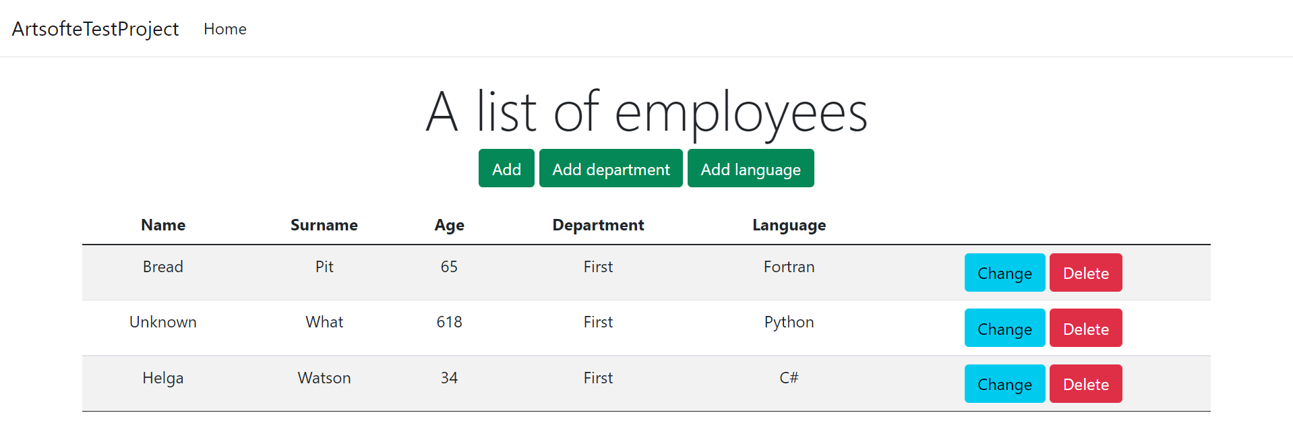1293x448 pixels.
Task: Click the Surname column header
Action: click(324, 225)
